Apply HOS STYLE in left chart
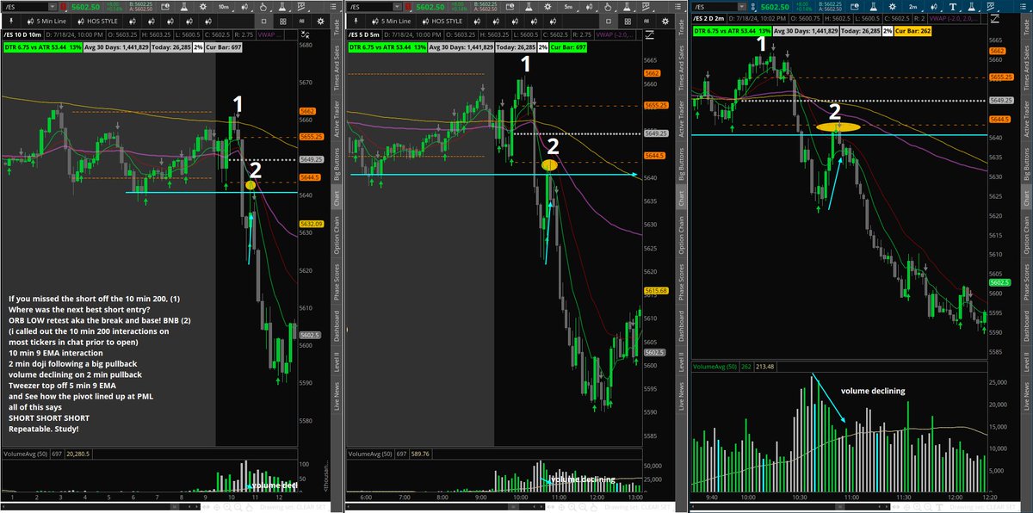Screen dimensions: 1033x513 click(98, 22)
